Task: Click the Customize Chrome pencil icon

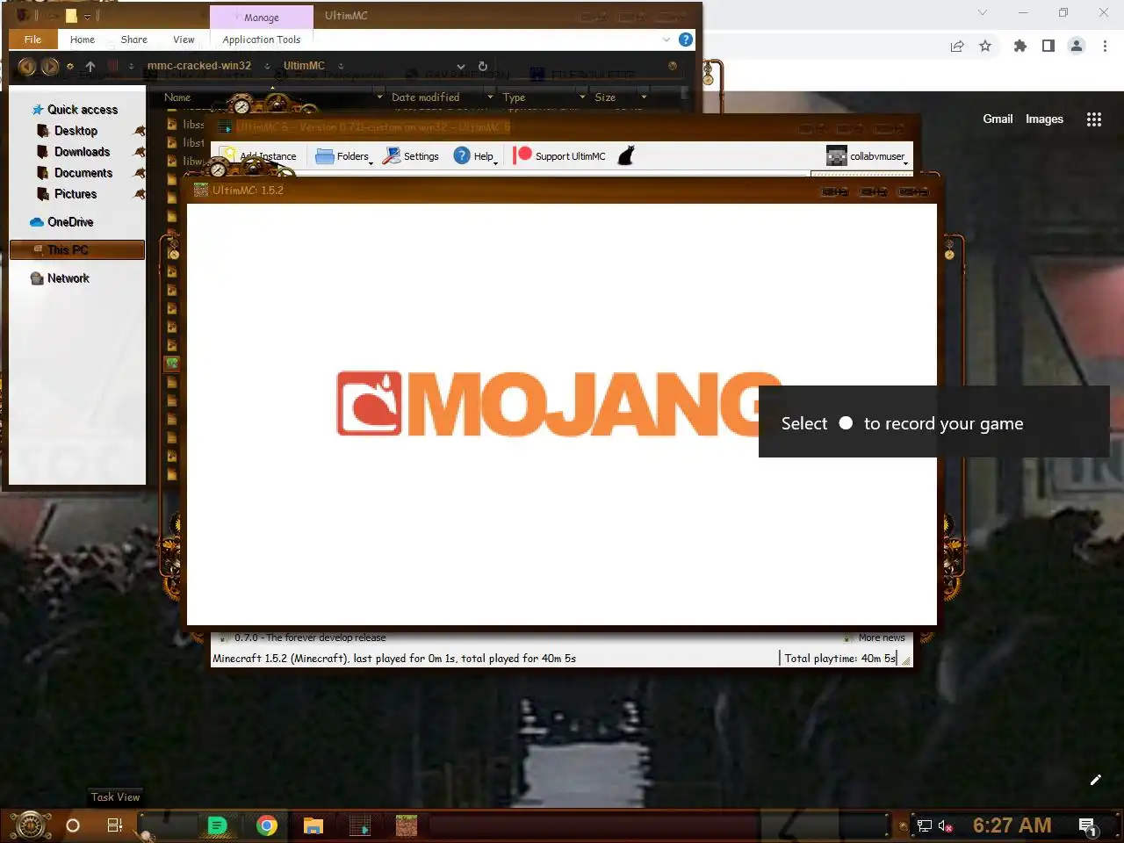Action: 1096,780
